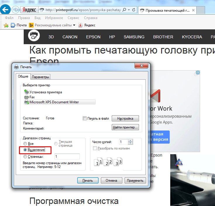Select Установка принтера item
215x206 pixels.
43,92
